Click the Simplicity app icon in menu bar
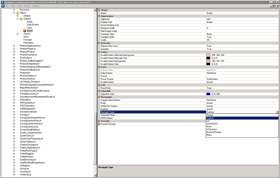 (x=3, y=6)
